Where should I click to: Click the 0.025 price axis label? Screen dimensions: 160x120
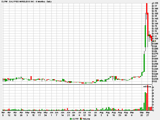(x=155, y=79)
